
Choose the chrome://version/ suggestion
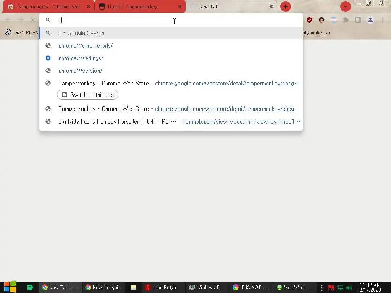171,71
